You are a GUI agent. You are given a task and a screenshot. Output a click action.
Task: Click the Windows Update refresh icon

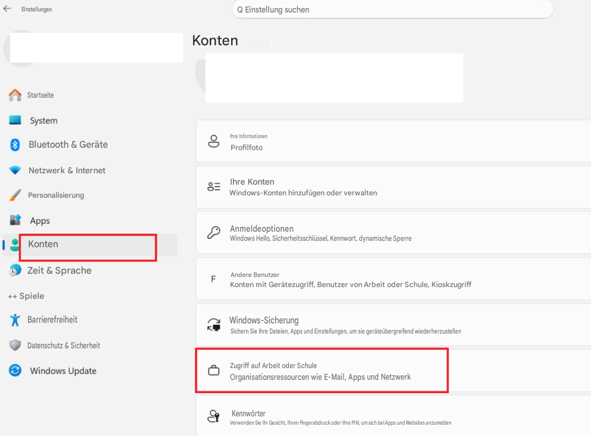tap(15, 370)
